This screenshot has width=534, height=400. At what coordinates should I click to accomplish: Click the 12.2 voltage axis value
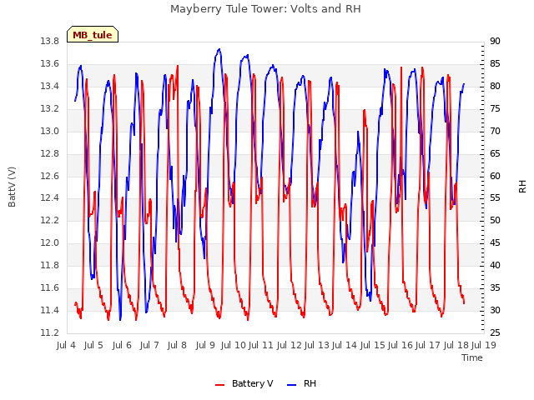50,220
